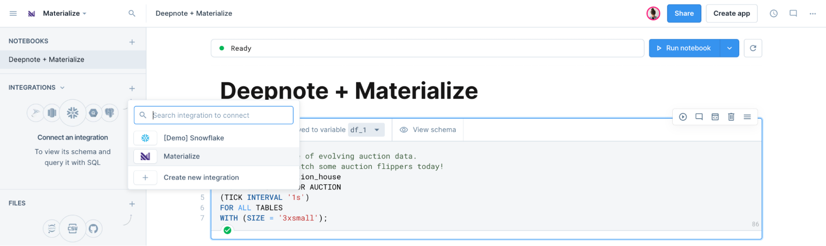Focus the Search integration to connect field
This screenshot has width=826, height=246.
[x=214, y=115]
